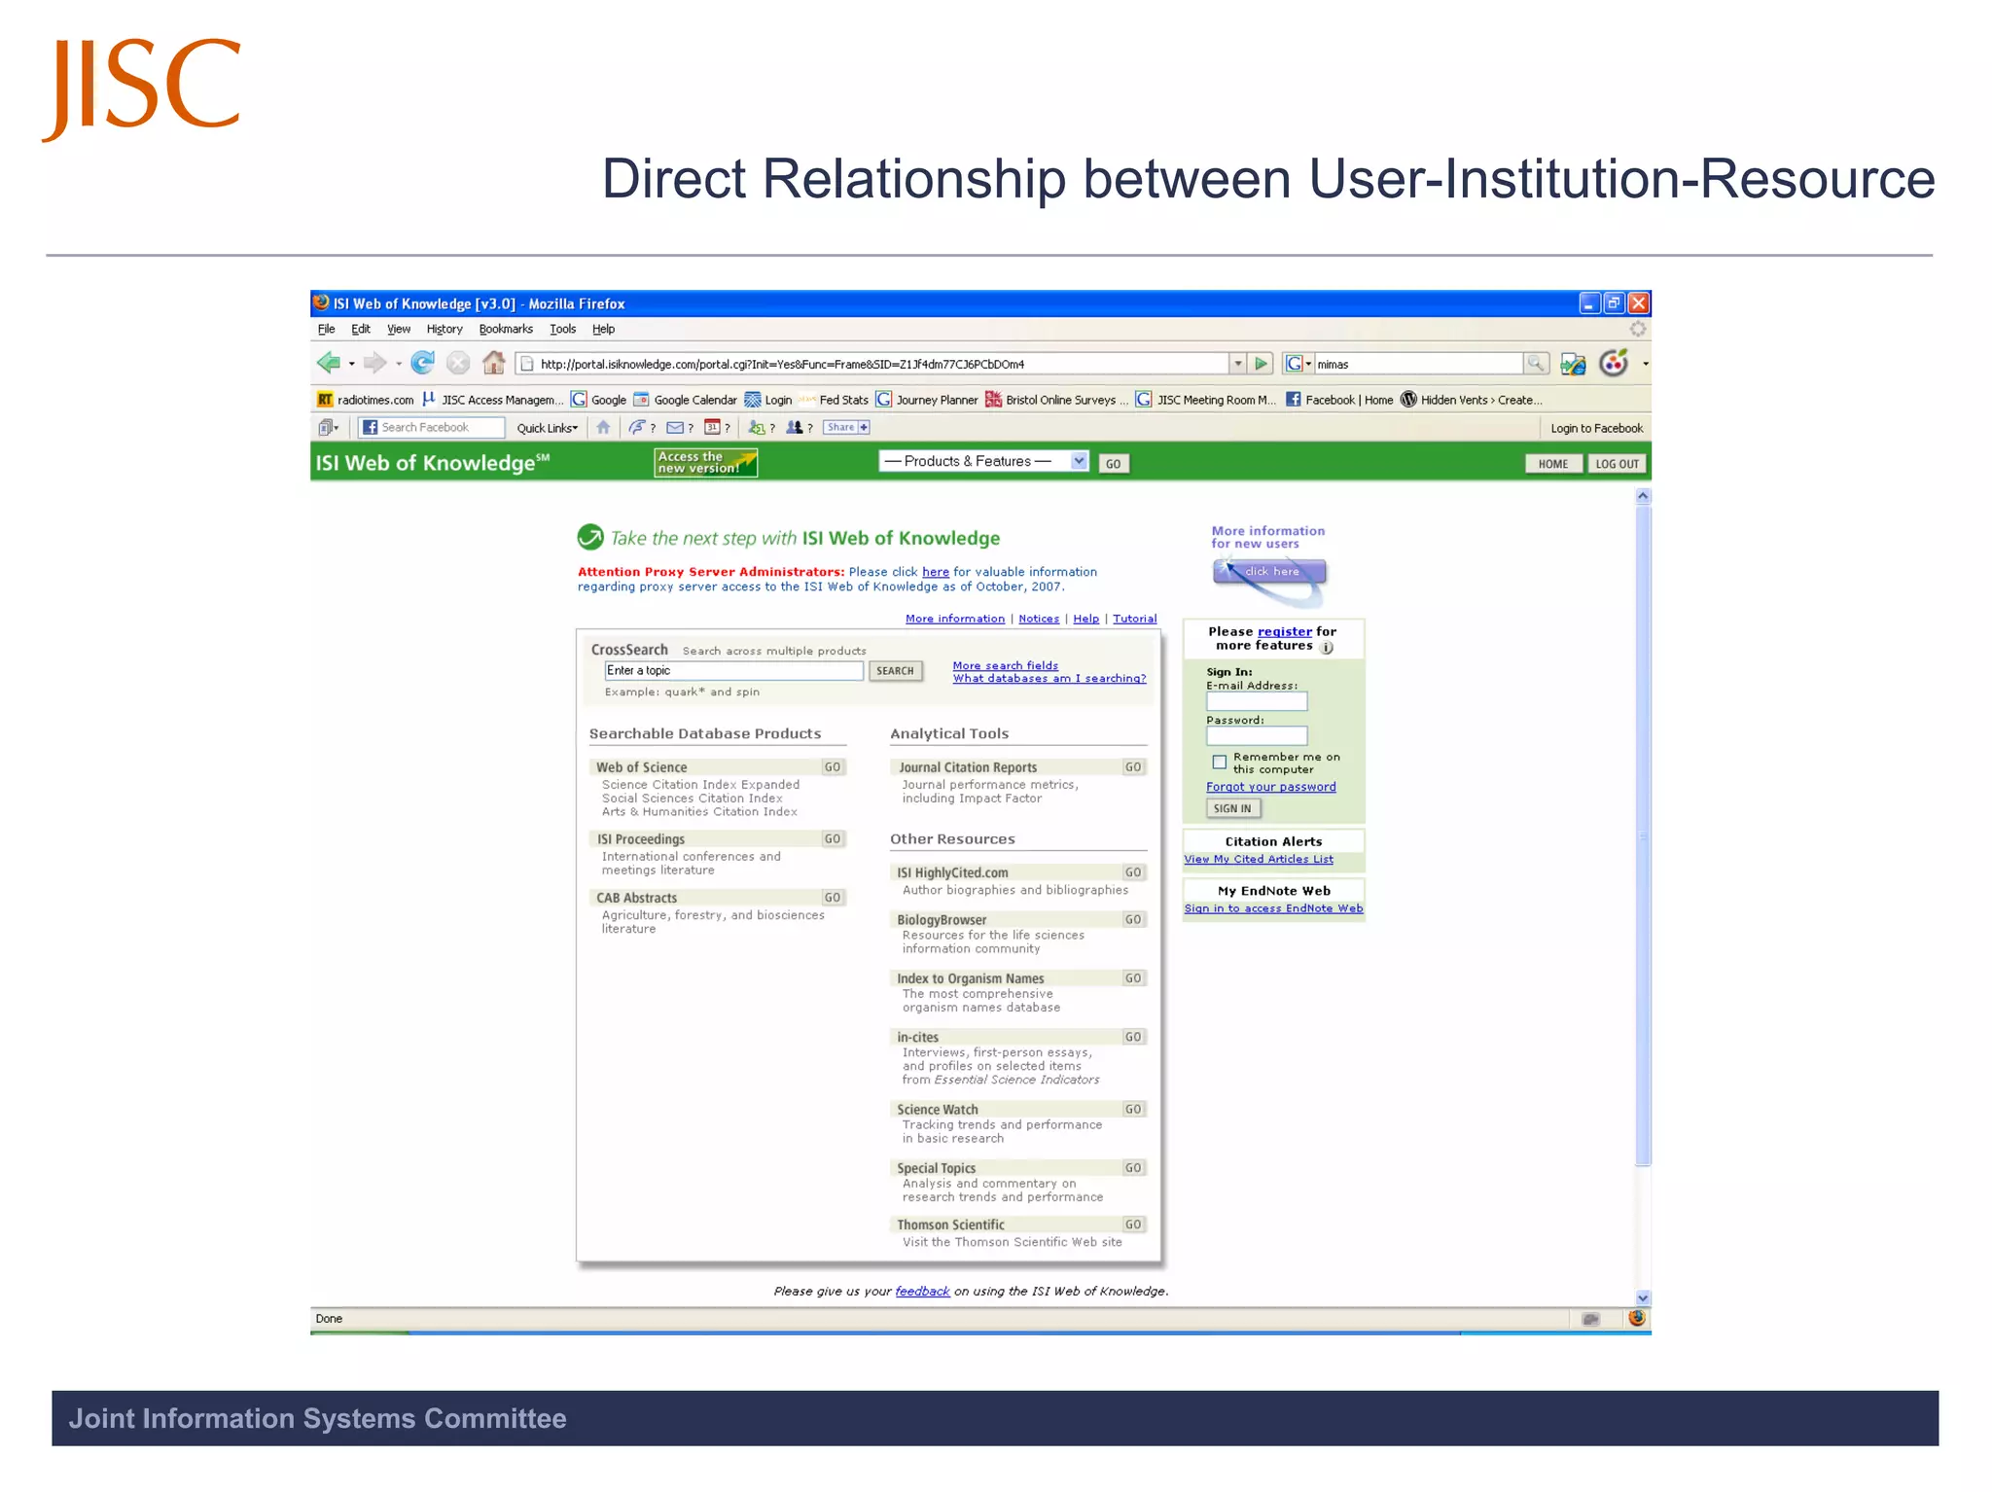The image size is (1992, 1492).
Task: Click the scrollbar down arrow
Action: 1643,1297
